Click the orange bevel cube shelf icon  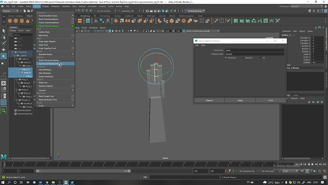coord(172,21)
